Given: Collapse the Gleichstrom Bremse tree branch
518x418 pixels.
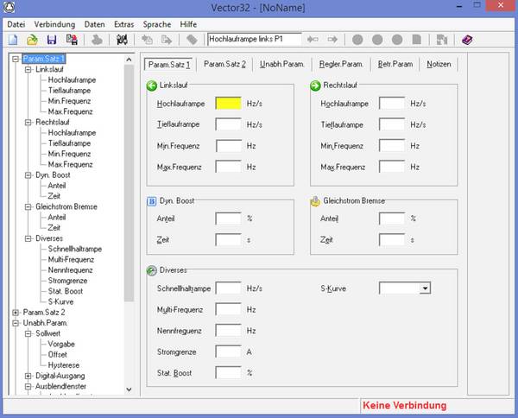Looking at the screenshot, I should pyautogui.click(x=28, y=207).
